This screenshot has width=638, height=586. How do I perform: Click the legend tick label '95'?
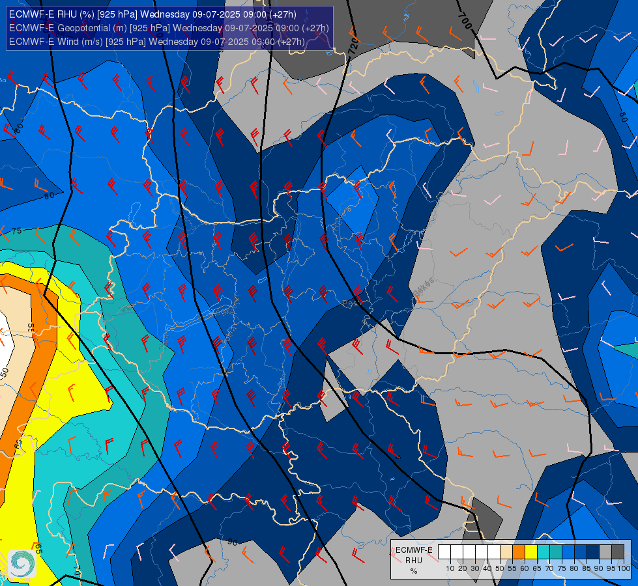611,568
